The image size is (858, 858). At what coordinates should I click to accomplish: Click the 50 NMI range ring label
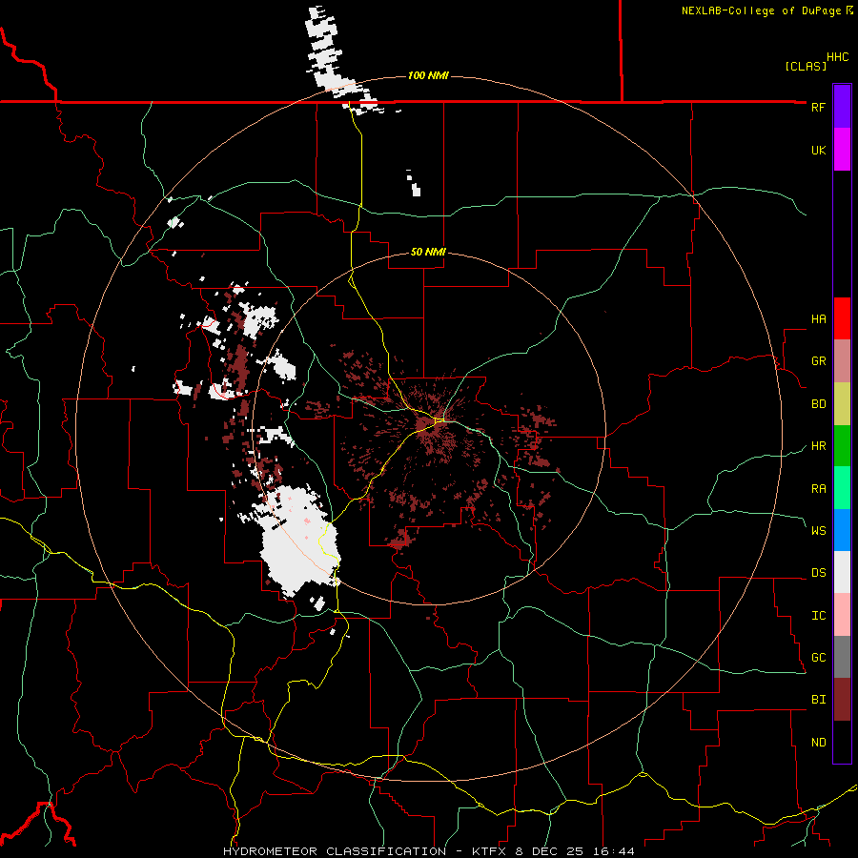click(x=428, y=252)
